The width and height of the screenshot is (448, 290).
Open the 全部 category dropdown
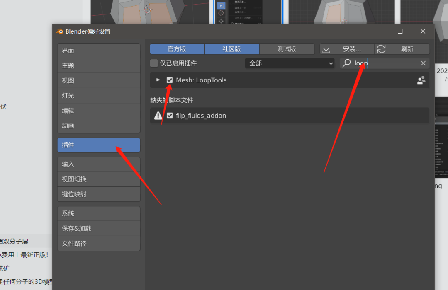[x=290, y=63]
